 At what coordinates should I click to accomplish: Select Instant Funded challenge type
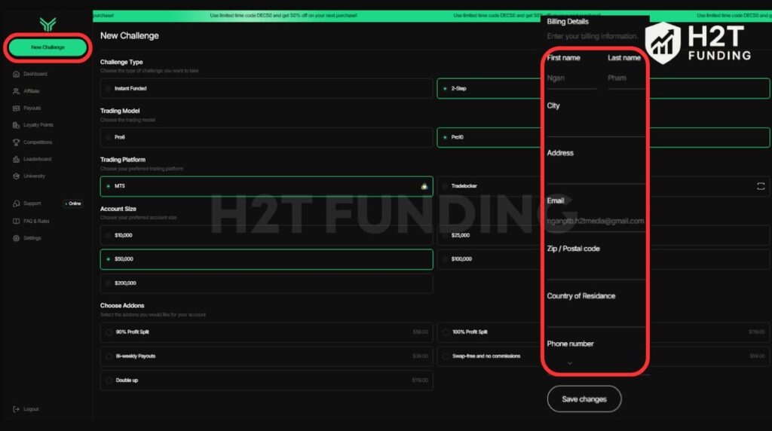tap(266, 89)
